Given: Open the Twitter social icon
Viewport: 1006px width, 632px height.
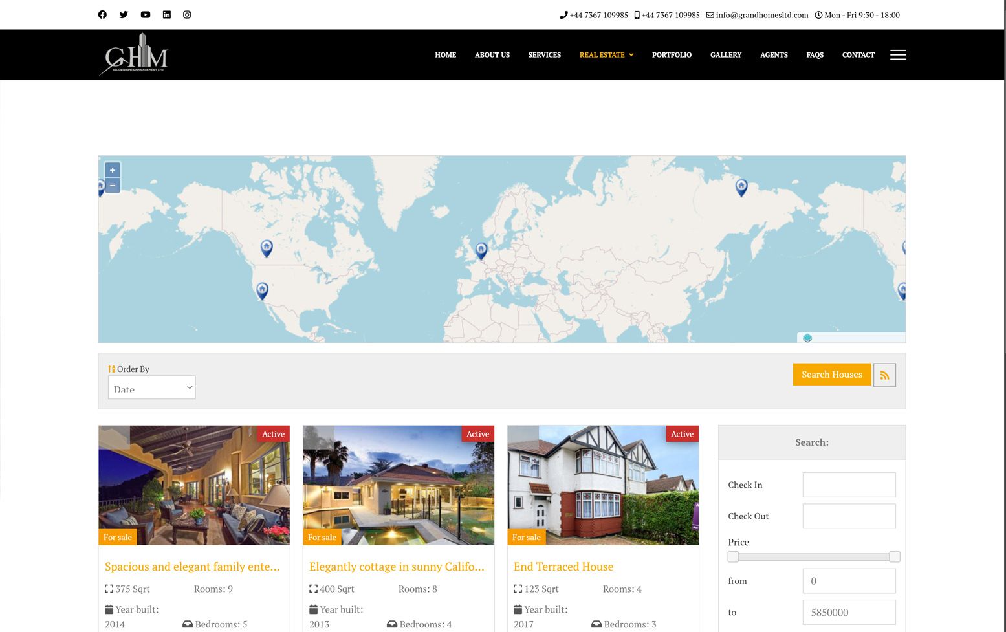Looking at the screenshot, I should point(124,15).
